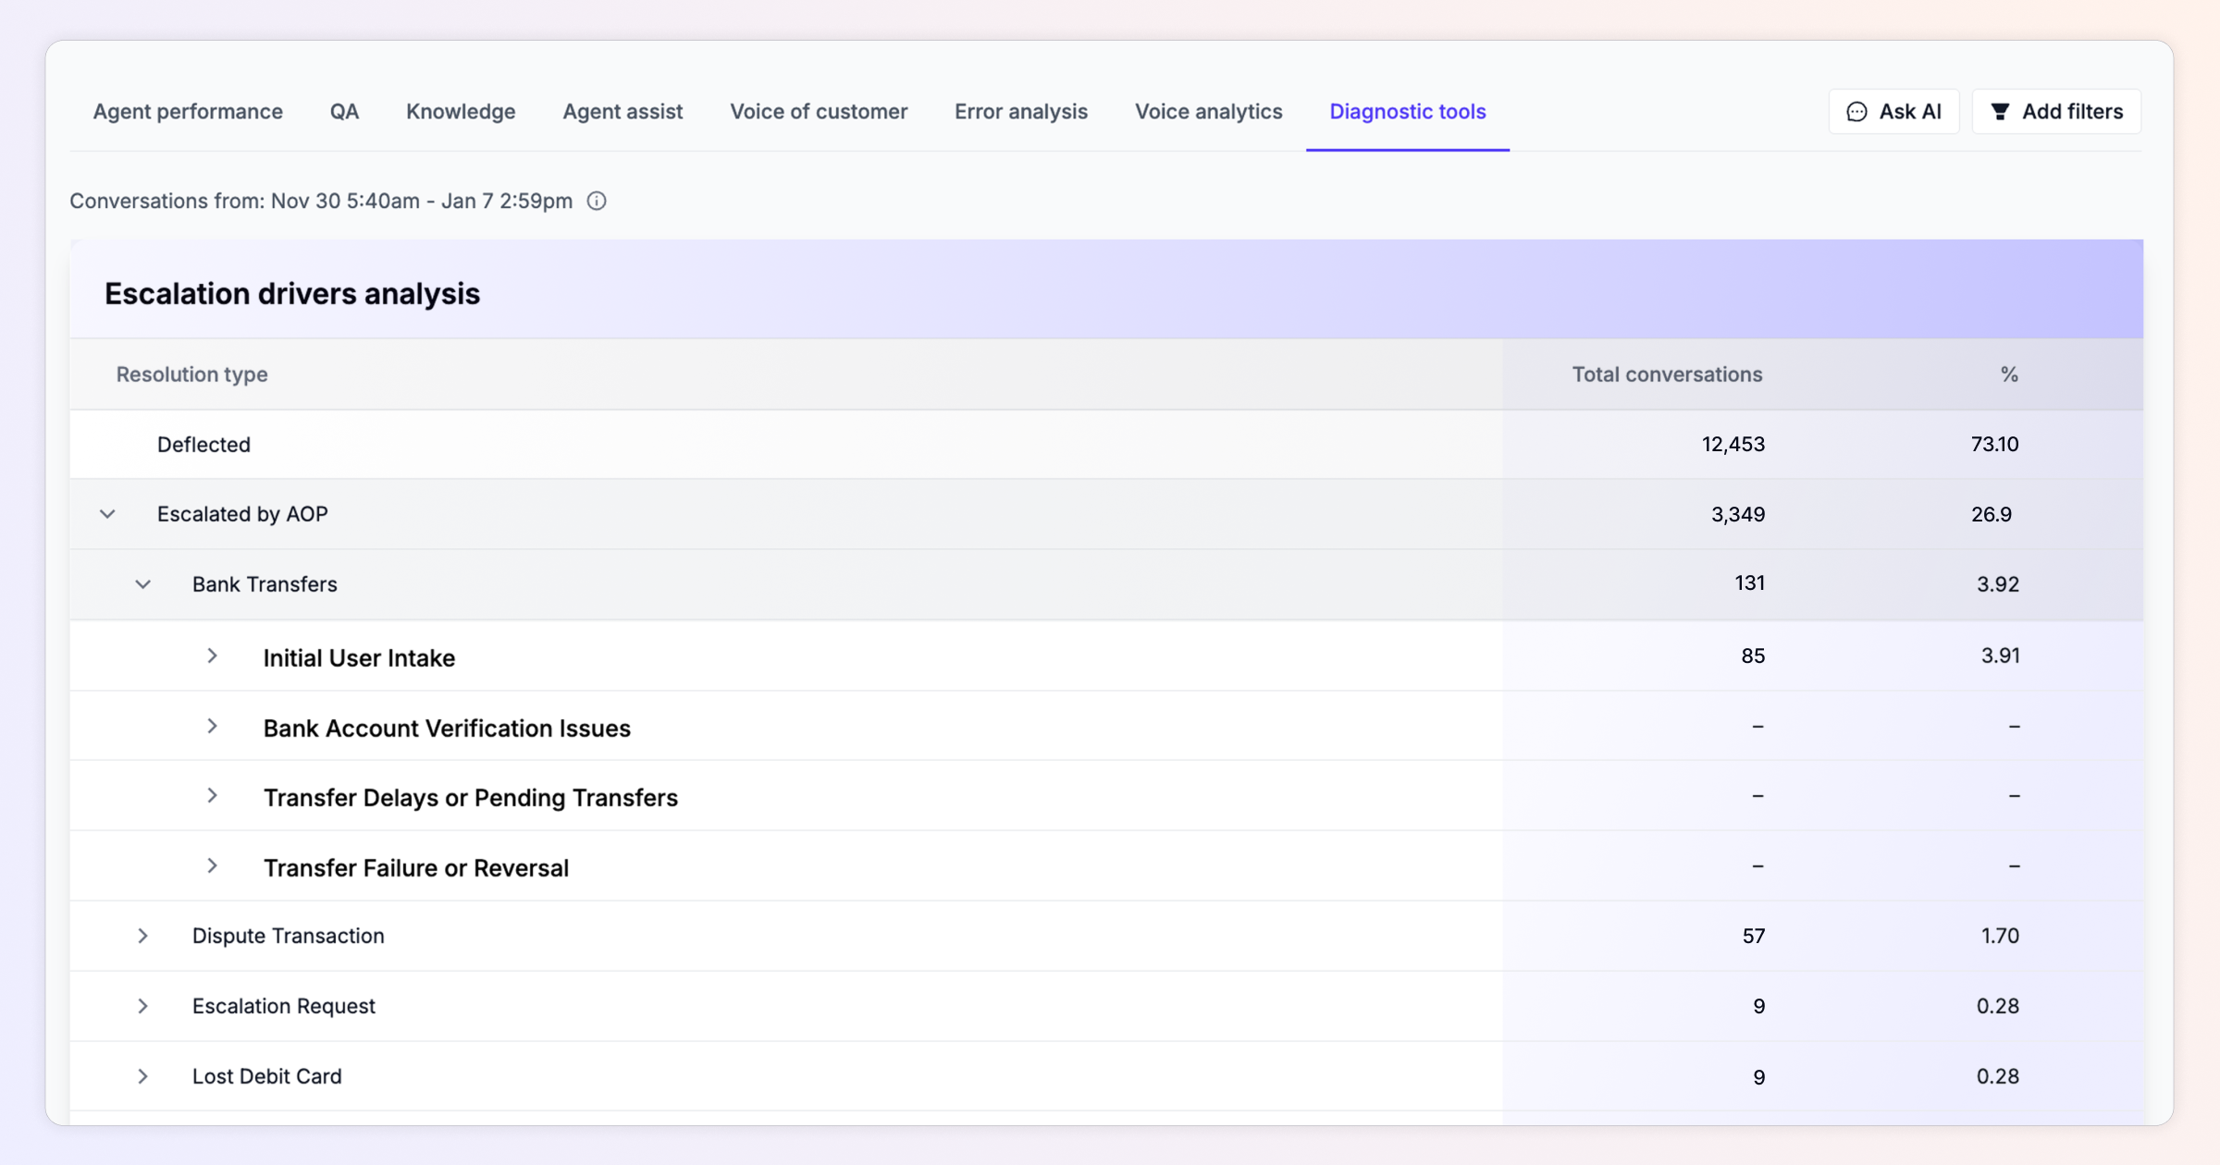Expand the Lost Debit Card row
This screenshot has height=1165, width=2220.
click(142, 1076)
